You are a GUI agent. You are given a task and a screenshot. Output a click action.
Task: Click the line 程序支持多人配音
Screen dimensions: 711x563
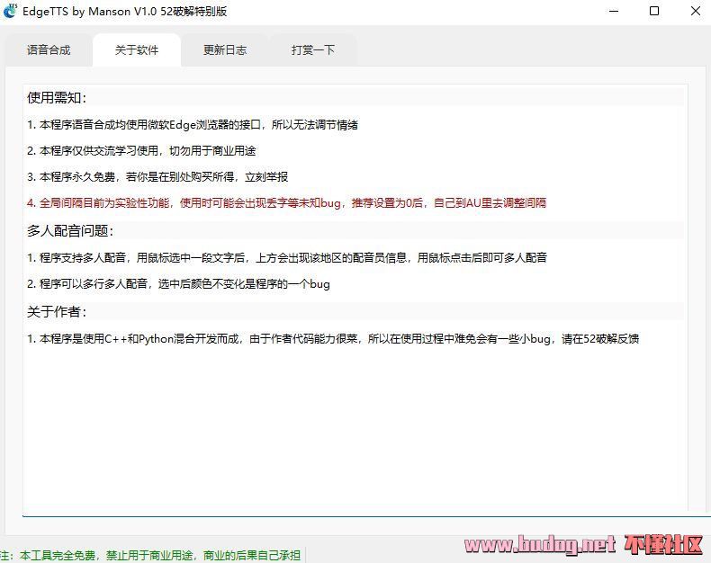tap(286, 257)
